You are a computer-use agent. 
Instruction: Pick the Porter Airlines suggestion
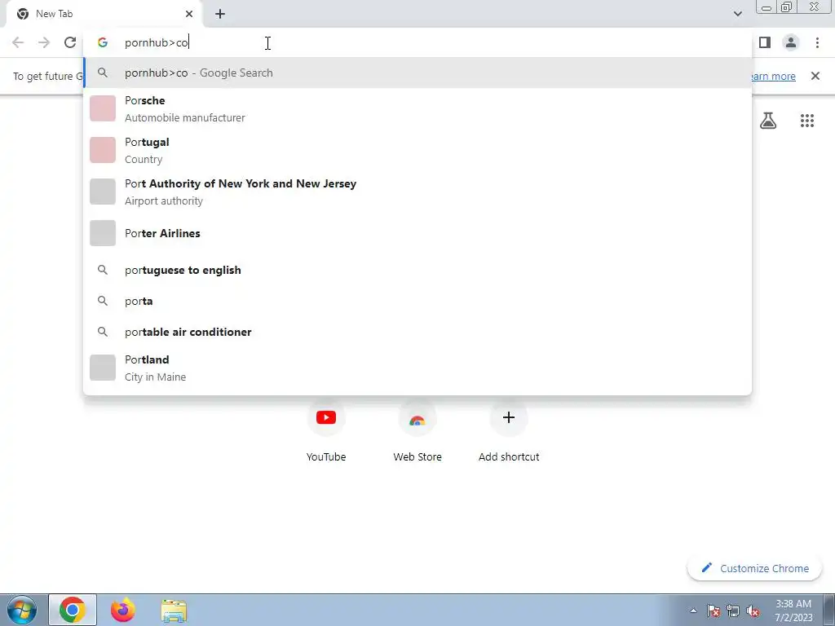point(417,233)
